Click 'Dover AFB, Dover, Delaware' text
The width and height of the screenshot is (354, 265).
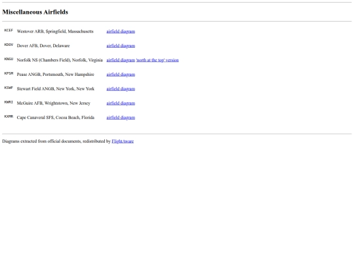pyautogui.click(x=43, y=46)
